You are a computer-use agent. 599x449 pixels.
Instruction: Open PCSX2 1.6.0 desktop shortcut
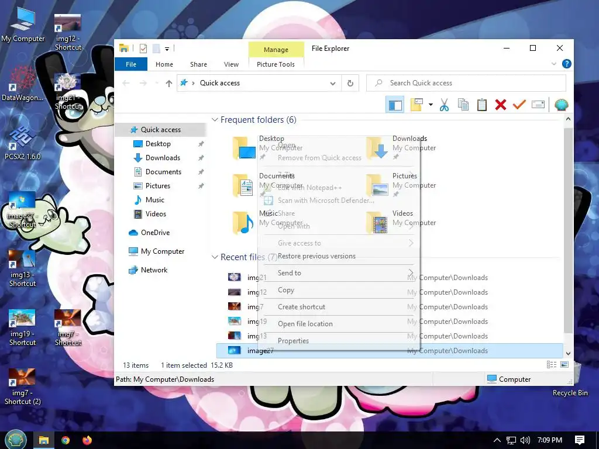(x=22, y=144)
